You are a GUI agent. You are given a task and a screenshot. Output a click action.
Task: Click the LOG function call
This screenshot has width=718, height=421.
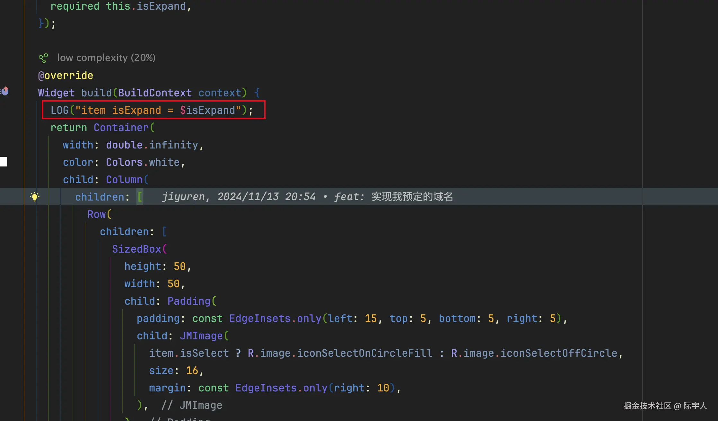click(60, 110)
